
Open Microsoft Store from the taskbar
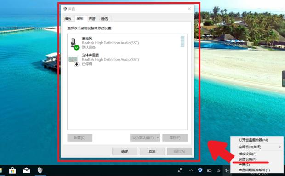pyautogui.click(x=12, y=170)
